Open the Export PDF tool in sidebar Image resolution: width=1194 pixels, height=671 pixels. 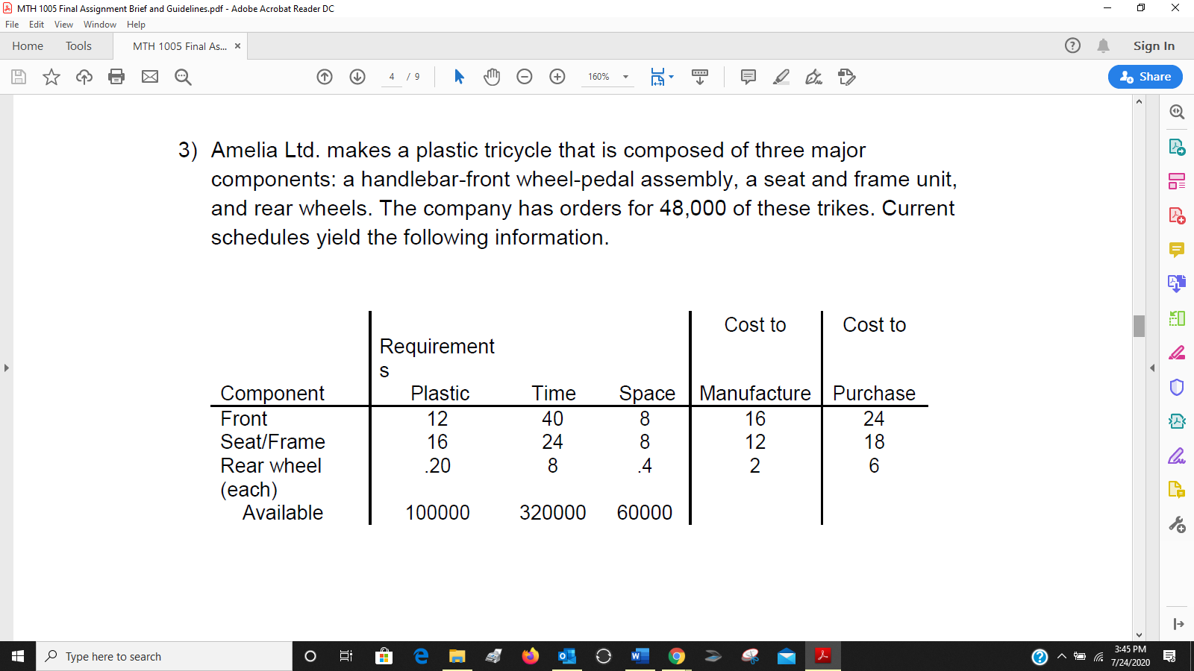click(1177, 147)
